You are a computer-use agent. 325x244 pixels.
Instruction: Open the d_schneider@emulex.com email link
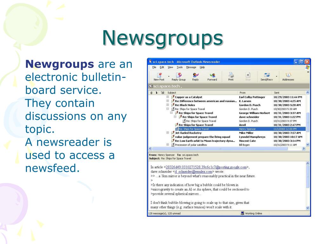(193, 172)
